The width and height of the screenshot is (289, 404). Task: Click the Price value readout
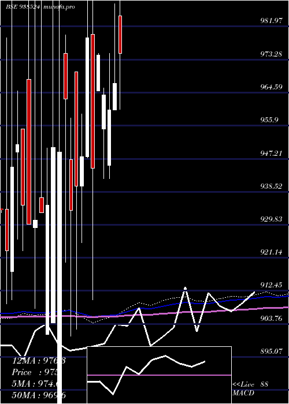click(36, 373)
